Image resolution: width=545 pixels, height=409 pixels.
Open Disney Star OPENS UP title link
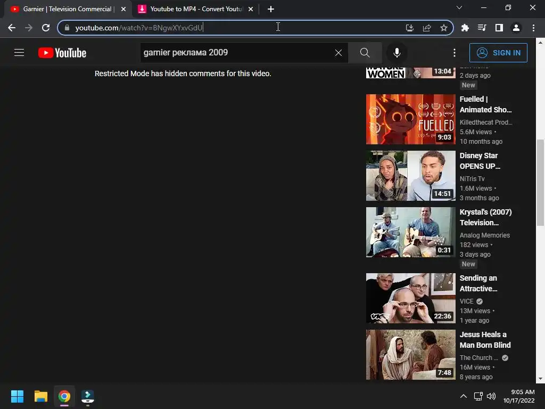(480, 161)
